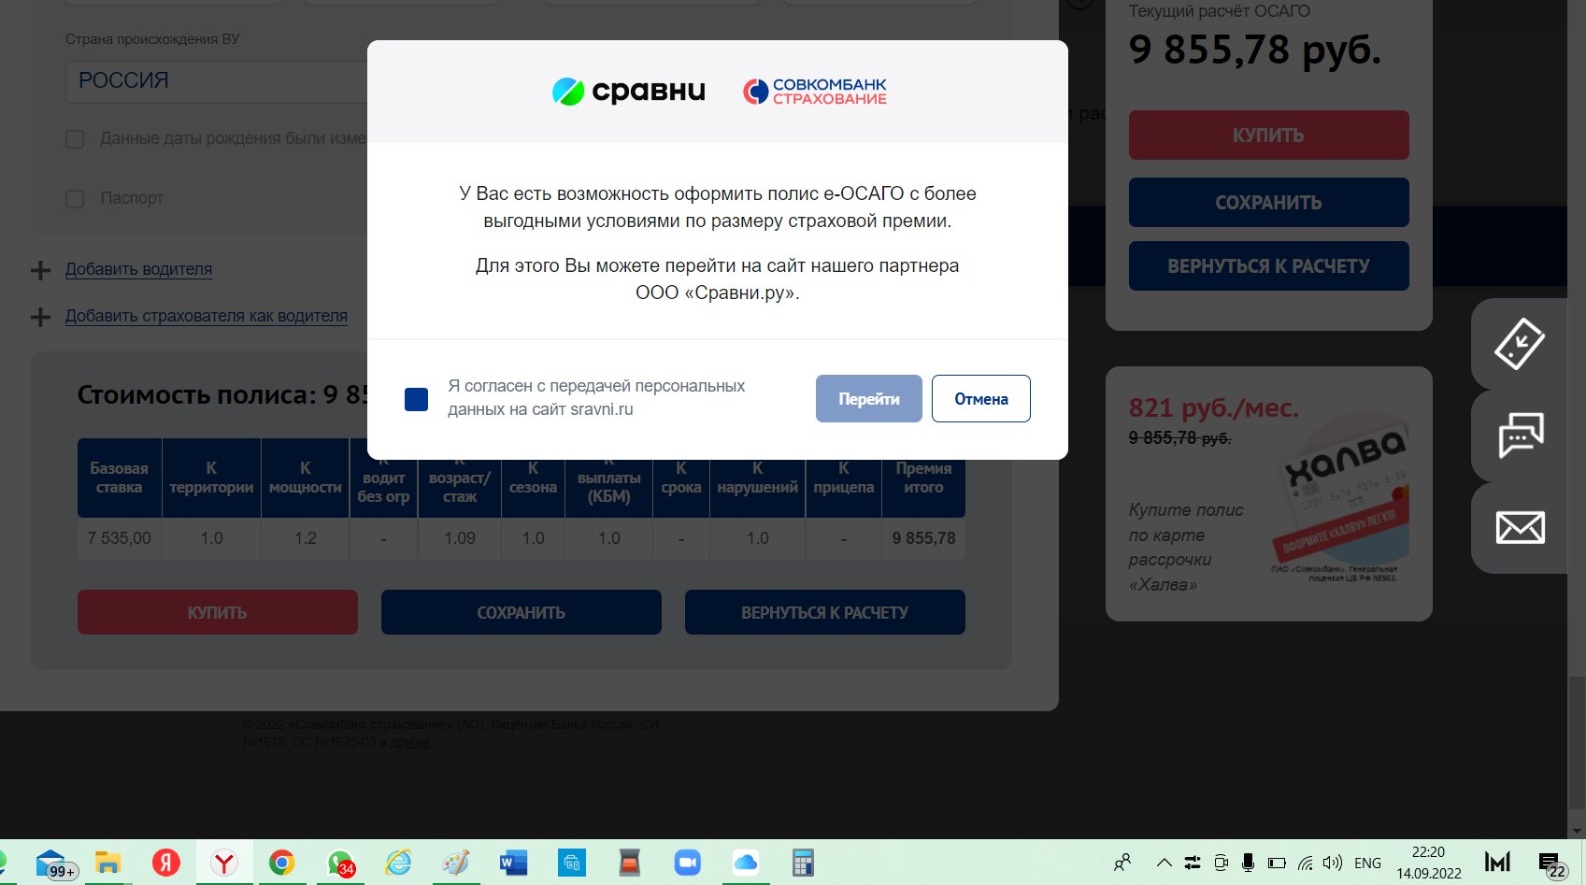Screen dimensions: 1586x885
Task: Click СОХРАНИТЬ in the right sidebar
Action: pos(1268,203)
